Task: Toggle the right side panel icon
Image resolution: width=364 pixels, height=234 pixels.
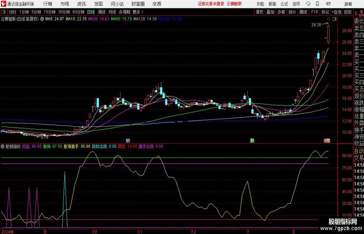Action: coord(334,19)
